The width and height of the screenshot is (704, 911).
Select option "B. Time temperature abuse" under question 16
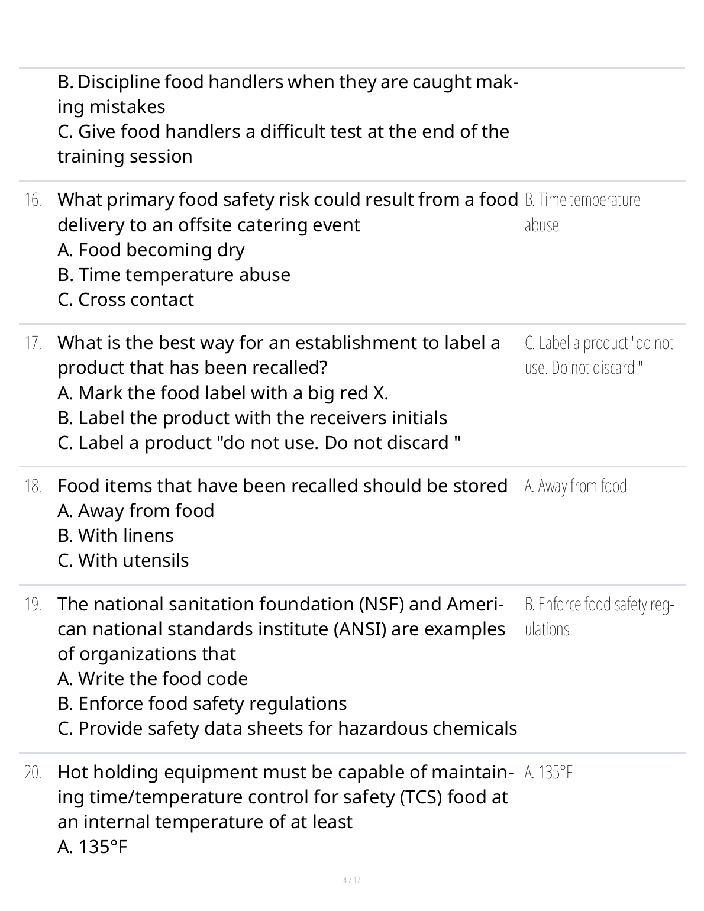pos(174,275)
